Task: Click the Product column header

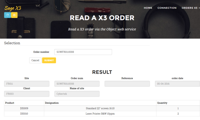Action: (x=24, y=103)
